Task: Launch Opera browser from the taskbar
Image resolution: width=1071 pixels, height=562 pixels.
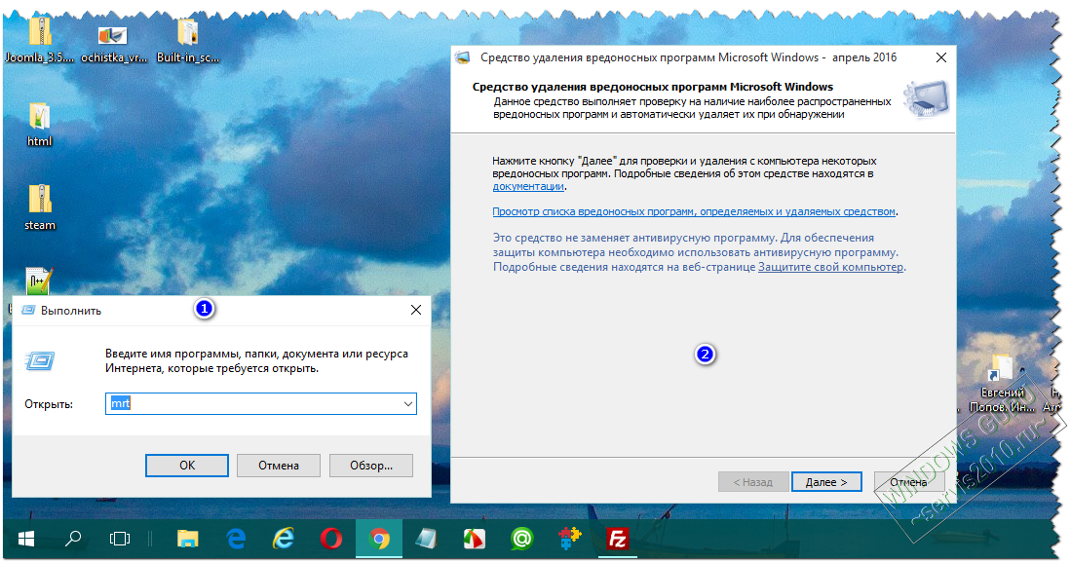Action: tap(331, 540)
